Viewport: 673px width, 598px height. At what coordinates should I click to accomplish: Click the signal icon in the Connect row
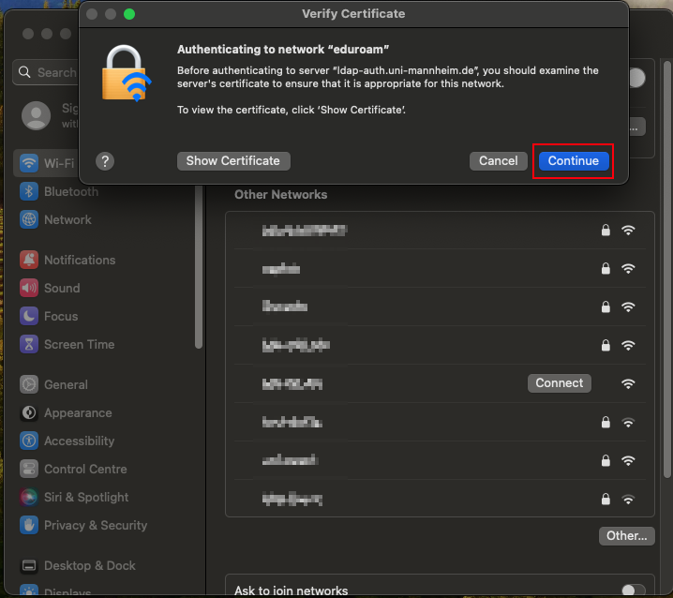tap(628, 383)
